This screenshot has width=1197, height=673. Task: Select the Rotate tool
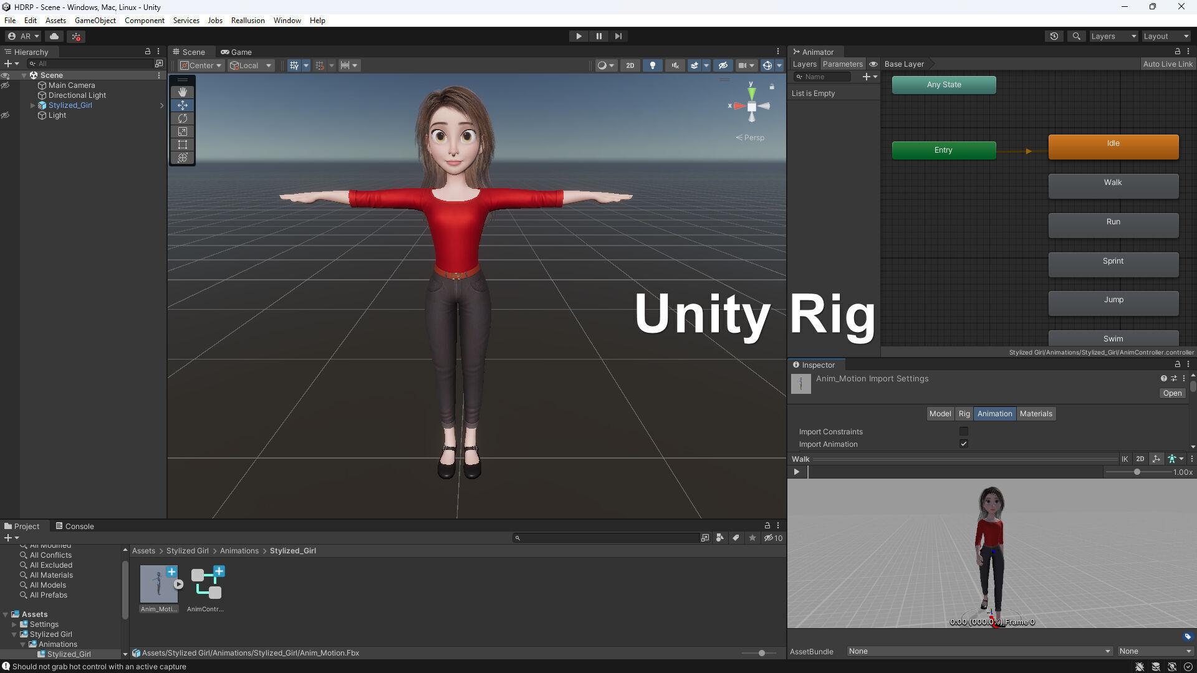[182, 118]
